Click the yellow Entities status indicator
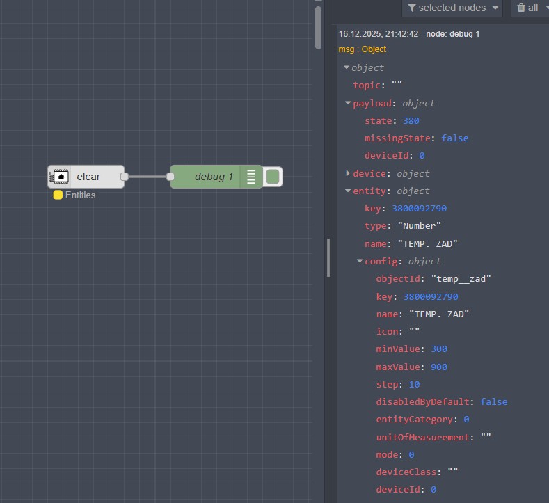The image size is (549, 503). pyautogui.click(x=58, y=195)
